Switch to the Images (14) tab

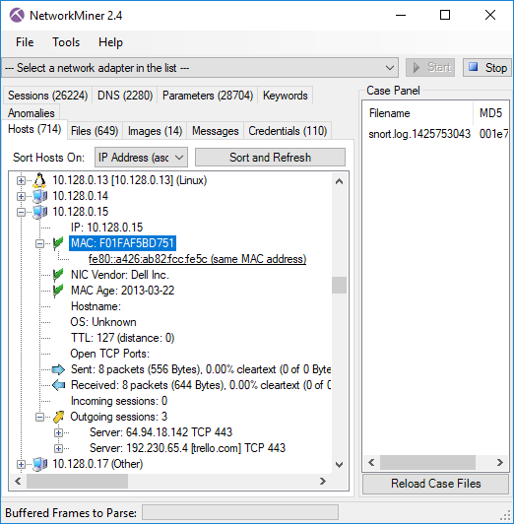155,131
